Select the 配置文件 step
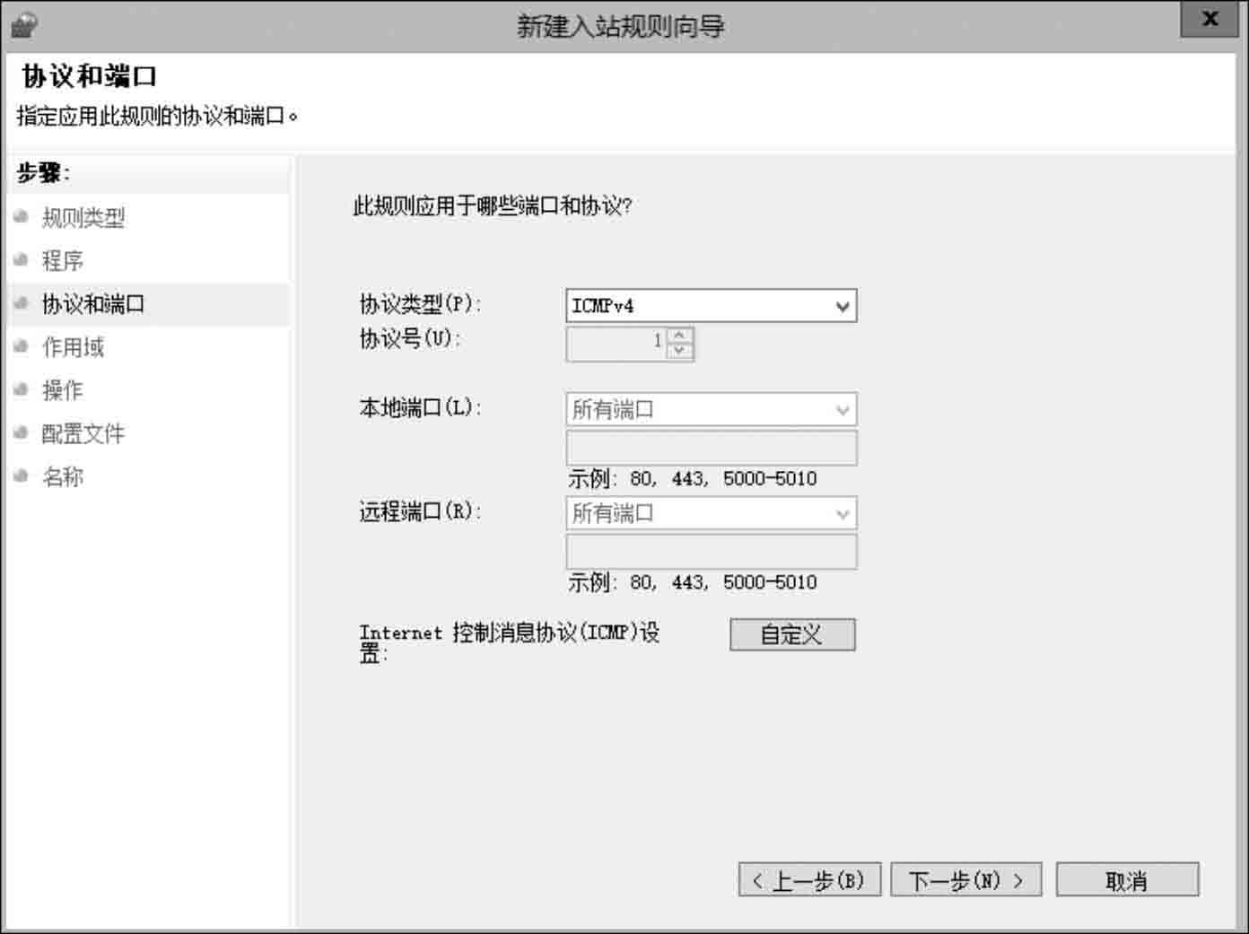This screenshot has height=934, width=1249. pyautogui.click(x=83, y=433)
